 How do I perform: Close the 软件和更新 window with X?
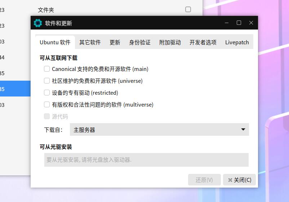point(251,23)
